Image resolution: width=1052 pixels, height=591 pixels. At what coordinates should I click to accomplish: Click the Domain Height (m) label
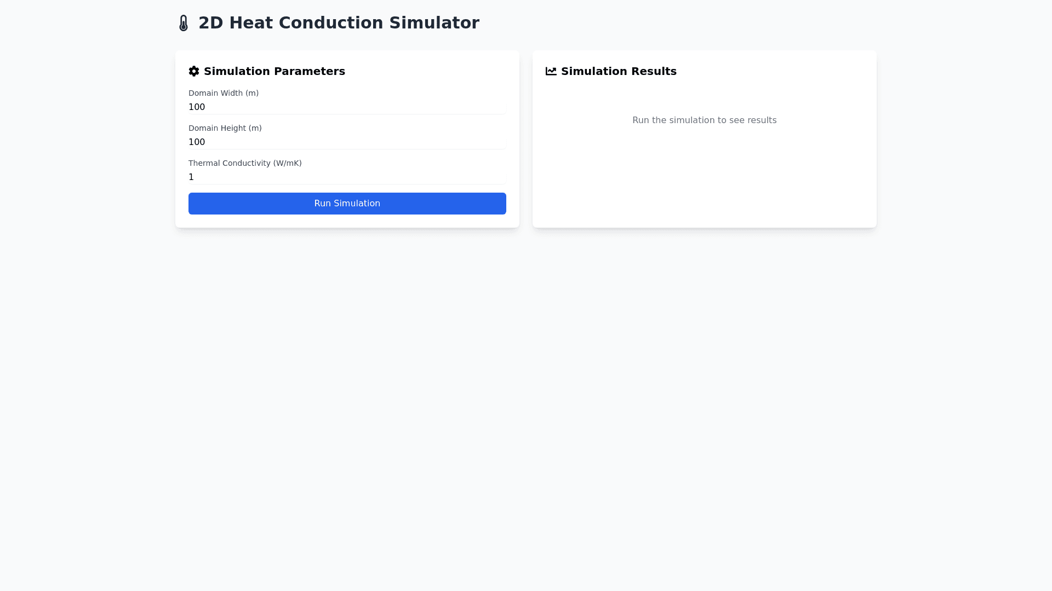225,128
